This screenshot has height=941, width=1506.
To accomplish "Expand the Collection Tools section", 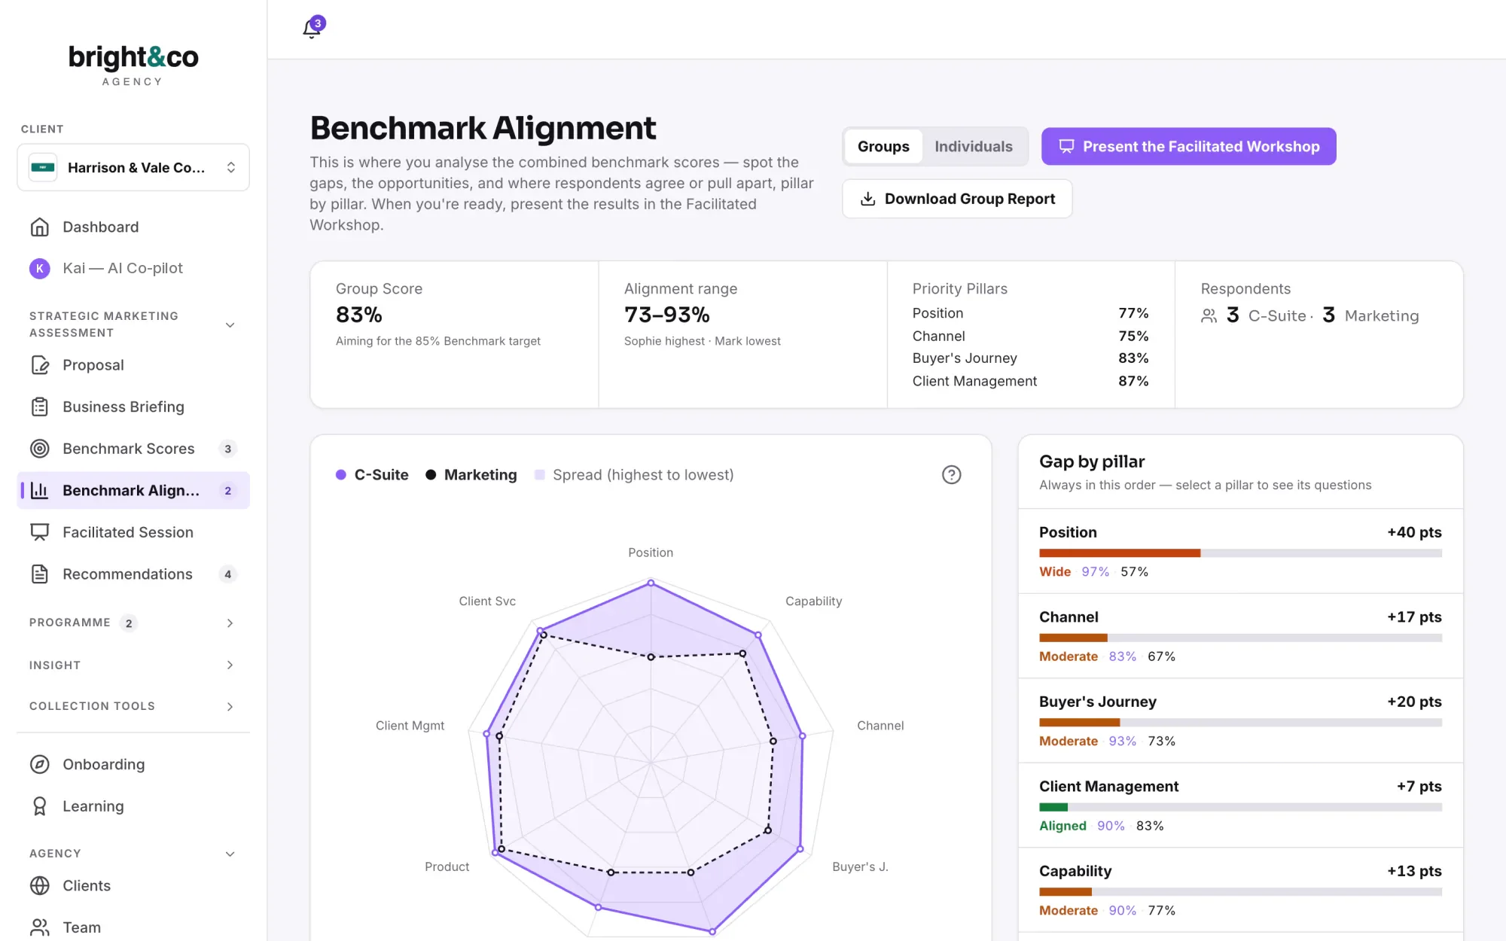I will pyautogui.click(x=230, y=706).
